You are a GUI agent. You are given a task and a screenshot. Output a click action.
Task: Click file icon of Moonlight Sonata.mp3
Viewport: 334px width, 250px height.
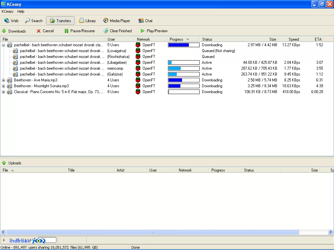pyautogui.click(x=9, y=86)
